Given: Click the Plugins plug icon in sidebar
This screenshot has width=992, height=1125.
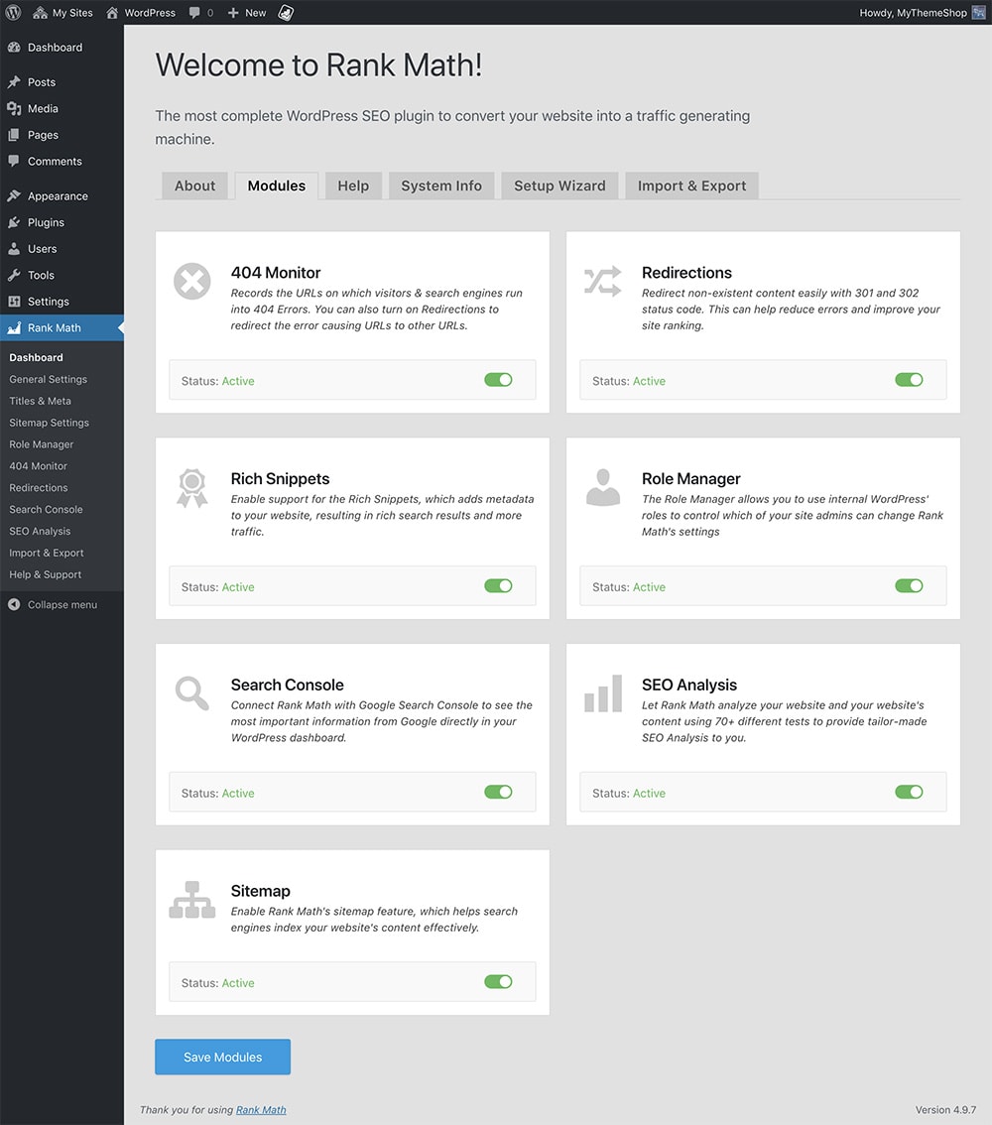Looking at the screenshot, I should pyautogui.click(x=14, y=222).
